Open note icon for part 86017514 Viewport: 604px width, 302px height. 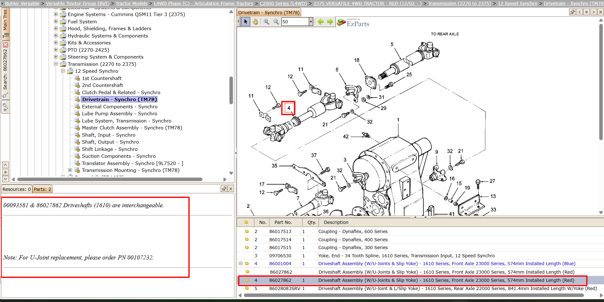tap(247, 240)
